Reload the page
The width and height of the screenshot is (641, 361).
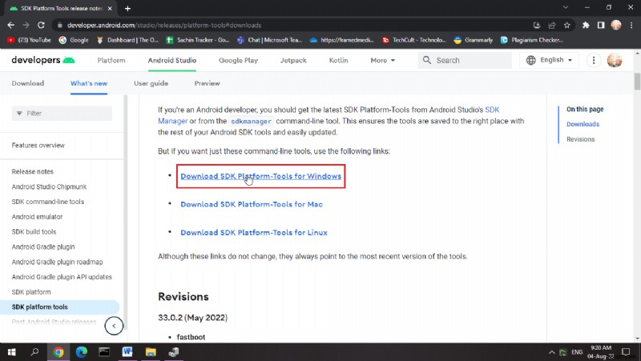point(46,25)
